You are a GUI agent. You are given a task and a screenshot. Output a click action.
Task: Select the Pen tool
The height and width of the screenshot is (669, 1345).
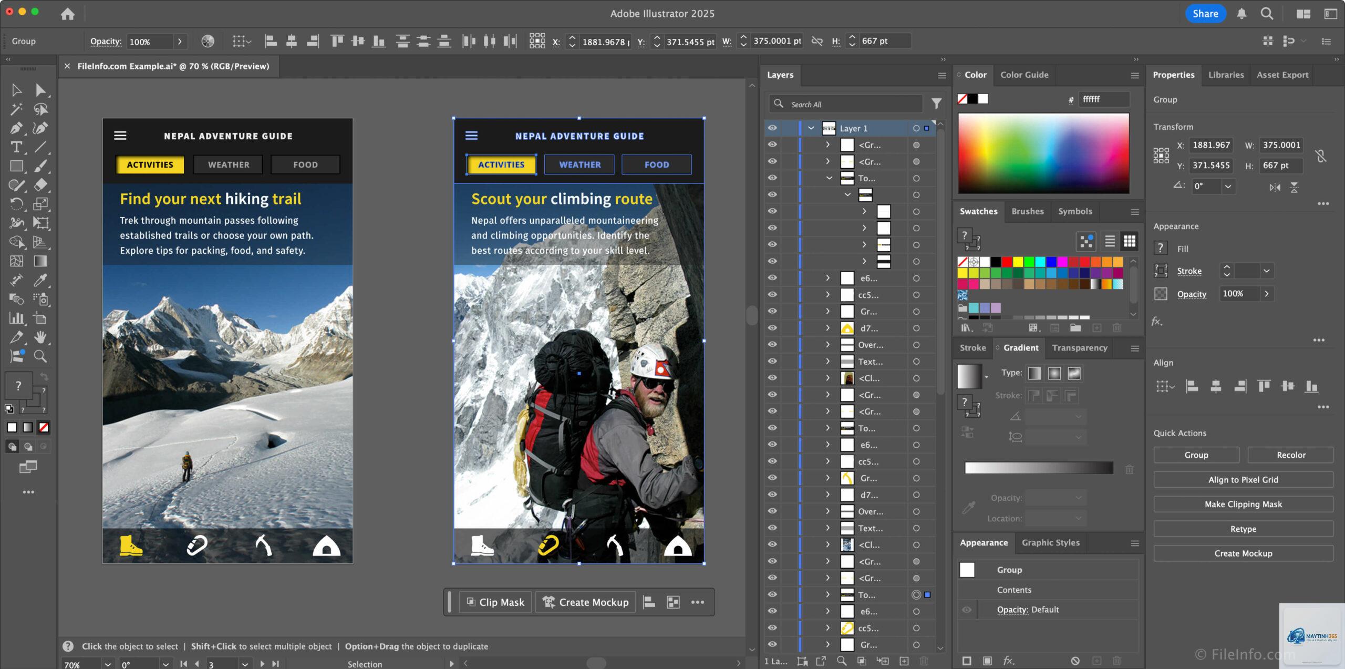(x=16, y=128)
